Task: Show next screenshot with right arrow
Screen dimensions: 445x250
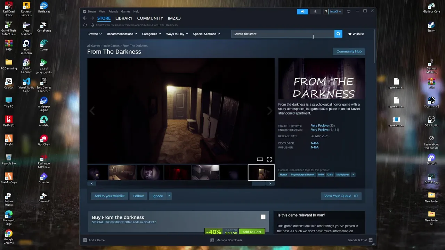Action: click(x=270, y=111)
